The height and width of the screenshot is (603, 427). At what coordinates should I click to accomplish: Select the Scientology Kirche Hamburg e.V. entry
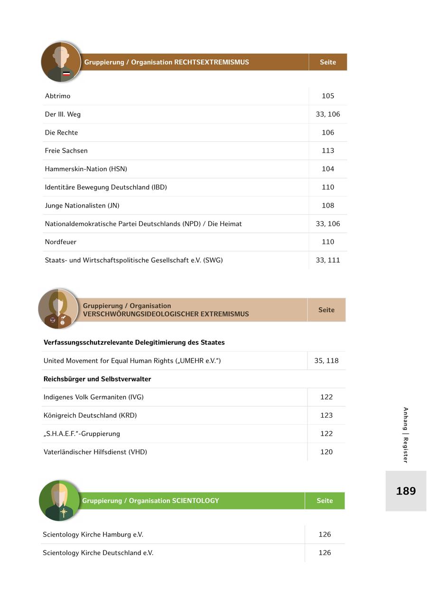tap(93, 535)
